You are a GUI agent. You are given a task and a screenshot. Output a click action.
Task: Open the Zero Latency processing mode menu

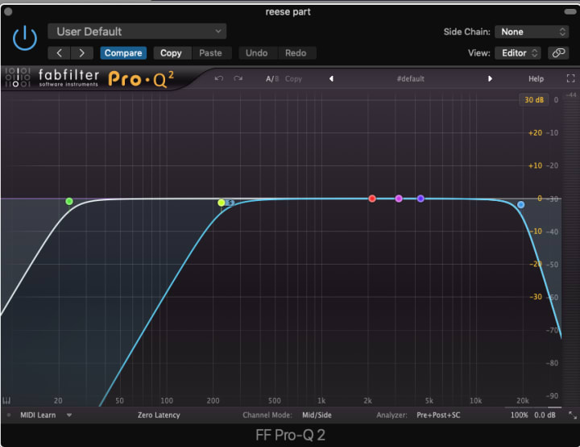point(159,415)
